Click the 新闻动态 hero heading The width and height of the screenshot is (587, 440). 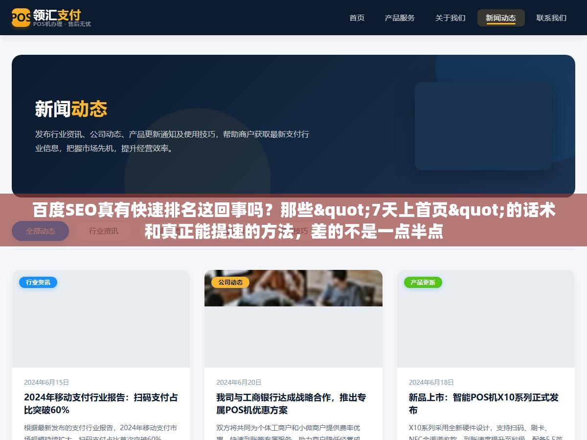click(71, 109)
